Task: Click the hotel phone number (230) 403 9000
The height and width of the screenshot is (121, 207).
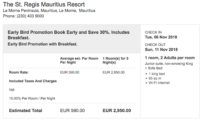Action: pyautogui.click(x=30, y=16)
